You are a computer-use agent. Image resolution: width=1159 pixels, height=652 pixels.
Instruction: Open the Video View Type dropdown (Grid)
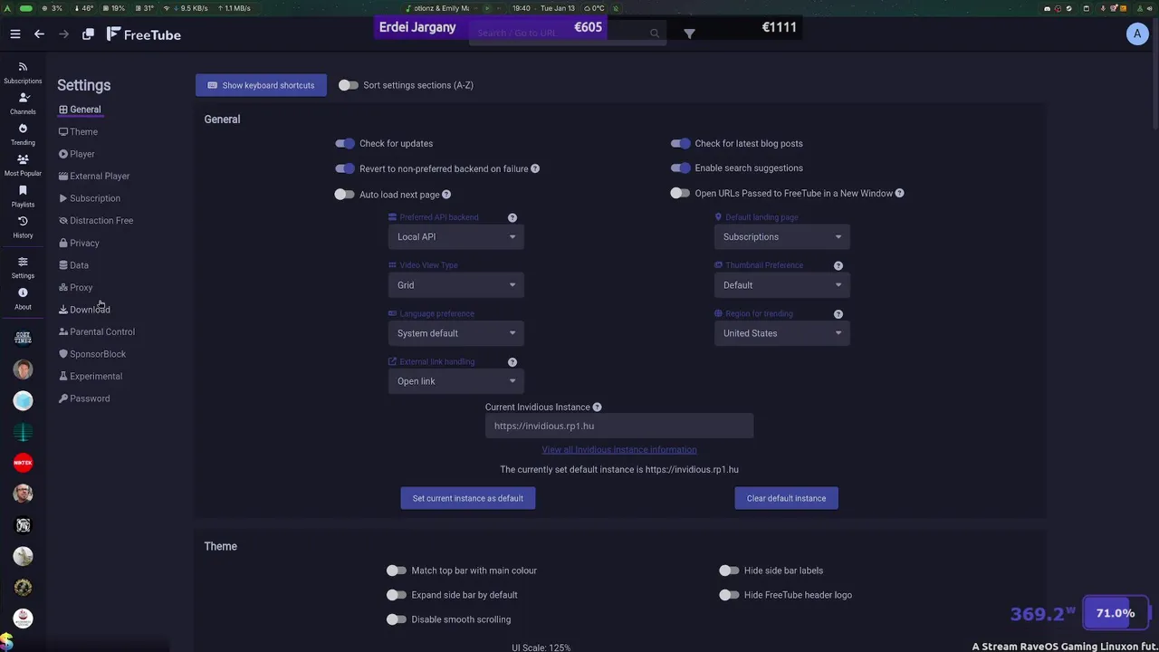click(456, 285)
